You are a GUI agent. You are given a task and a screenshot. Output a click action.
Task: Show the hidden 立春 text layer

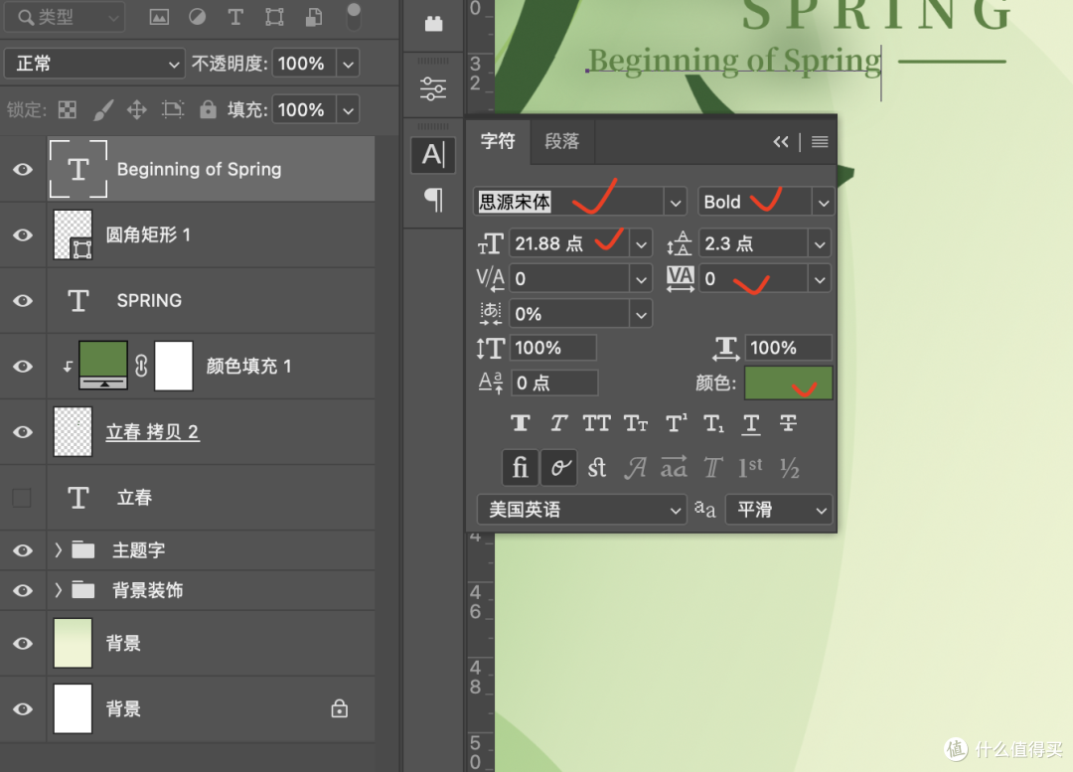22,498
